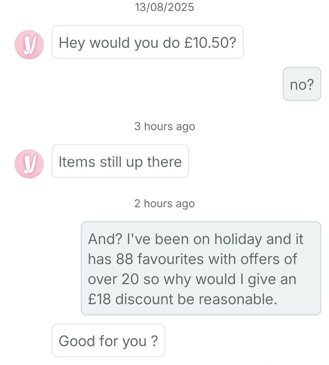The width and height of the screenshot is (329, 365).
Task: Click the word 'reasonable' in the long reply
Action: [236, 299]
